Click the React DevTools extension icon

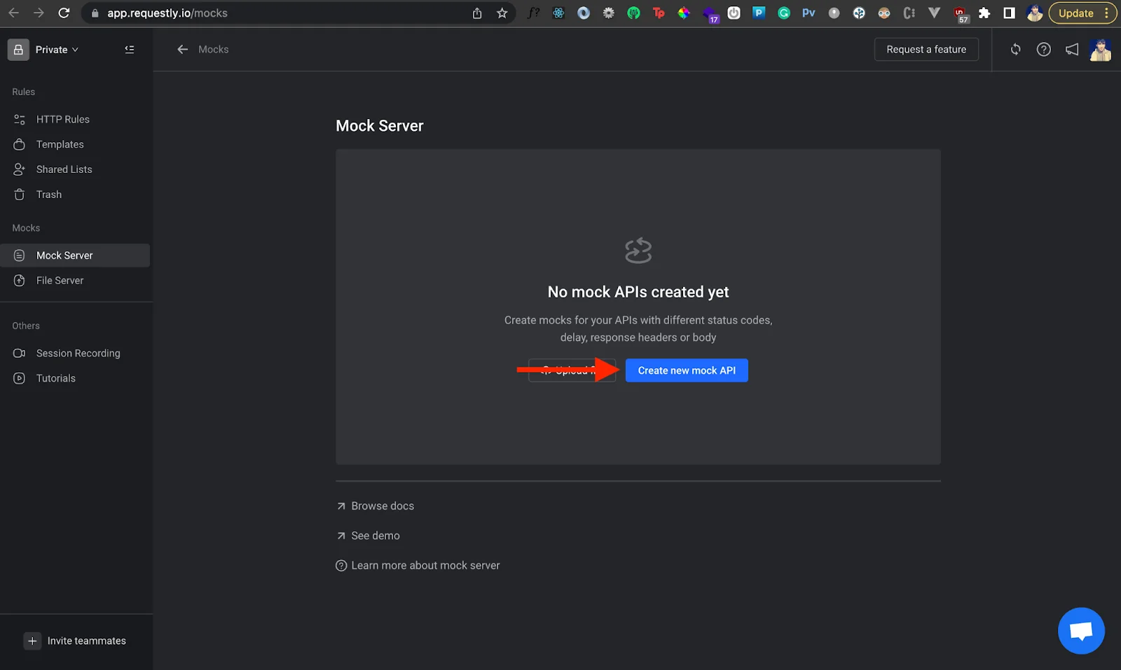558,13
